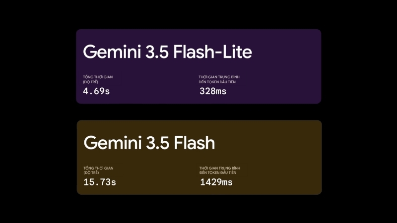The height and width of the screenshot is (223, 397).
Task: Click the word Gemini in brown card title
Action: (113, 143)
